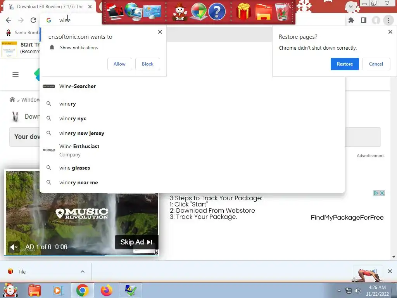Go back with the browser back arrow
Image resolution: width=397 pixels, height=298 pixels.
9,20
